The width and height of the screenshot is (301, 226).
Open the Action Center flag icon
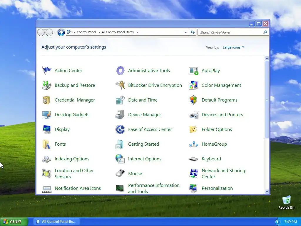point(46,71)
